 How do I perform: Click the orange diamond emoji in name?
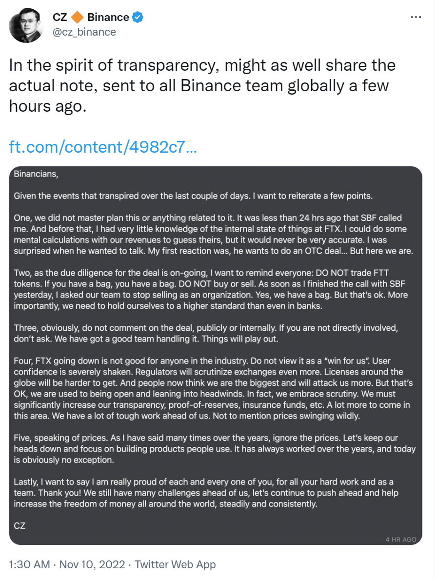tap(77, 18)
